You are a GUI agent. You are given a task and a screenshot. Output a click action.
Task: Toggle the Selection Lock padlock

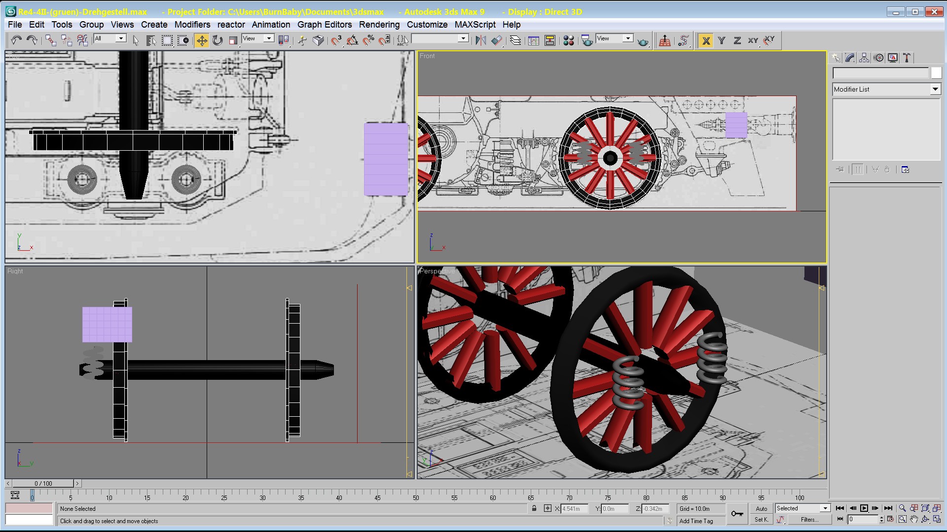(534, 508)
